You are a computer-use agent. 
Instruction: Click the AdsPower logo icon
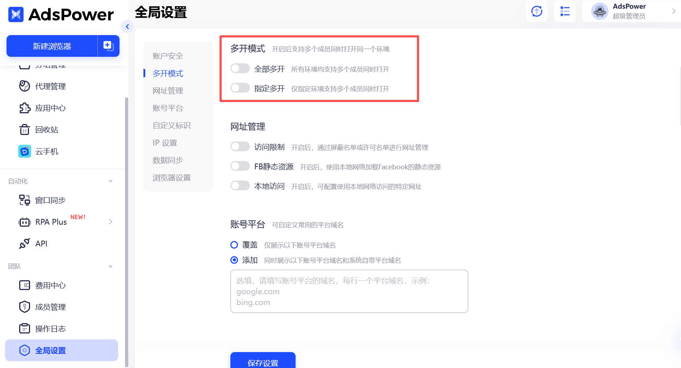[16, 14]
